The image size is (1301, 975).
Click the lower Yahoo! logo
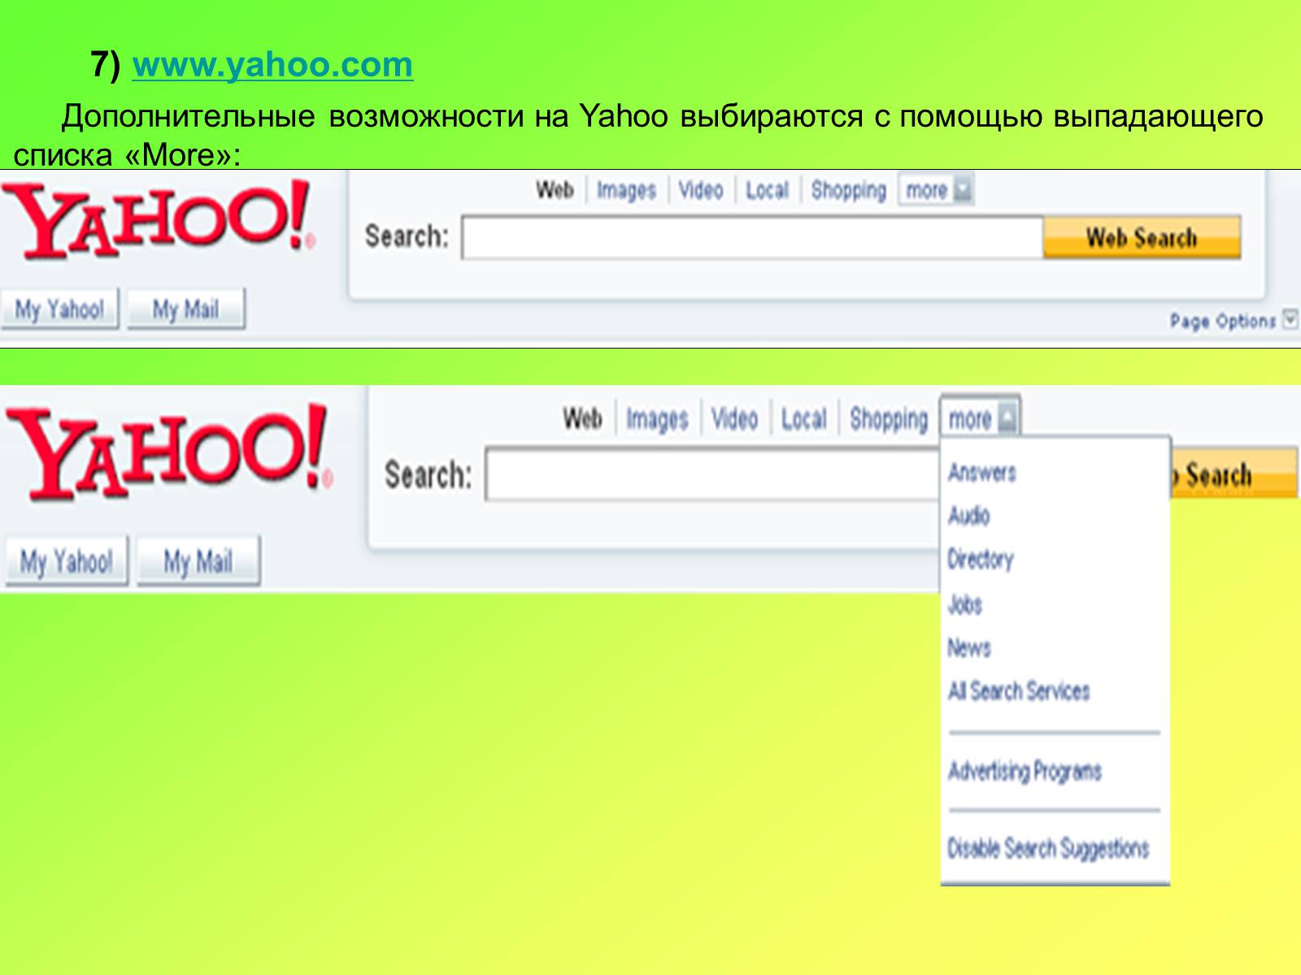pyautogui.click(x=169, y=453)
